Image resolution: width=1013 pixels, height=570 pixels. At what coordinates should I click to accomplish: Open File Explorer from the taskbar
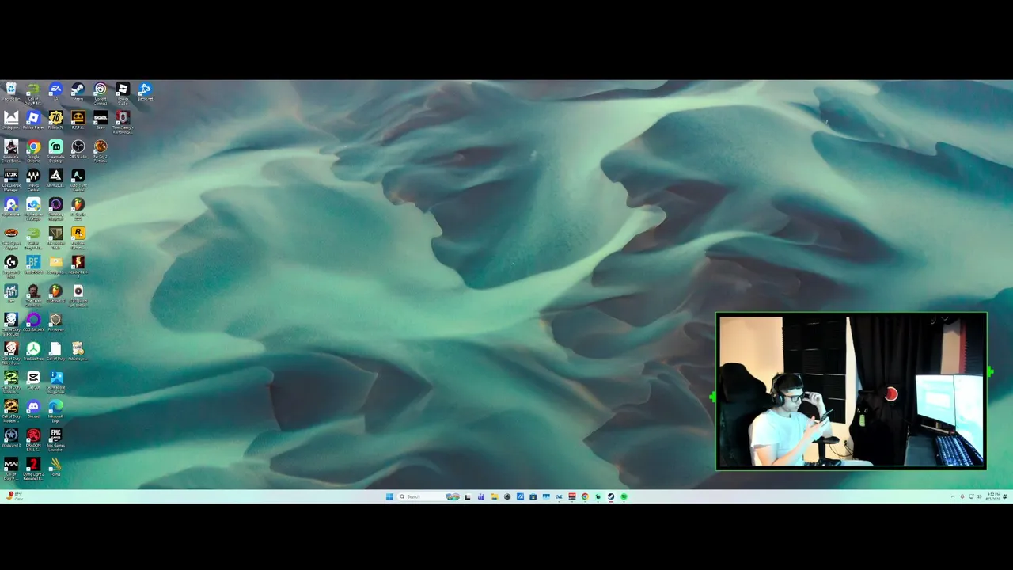click(495, 496)
